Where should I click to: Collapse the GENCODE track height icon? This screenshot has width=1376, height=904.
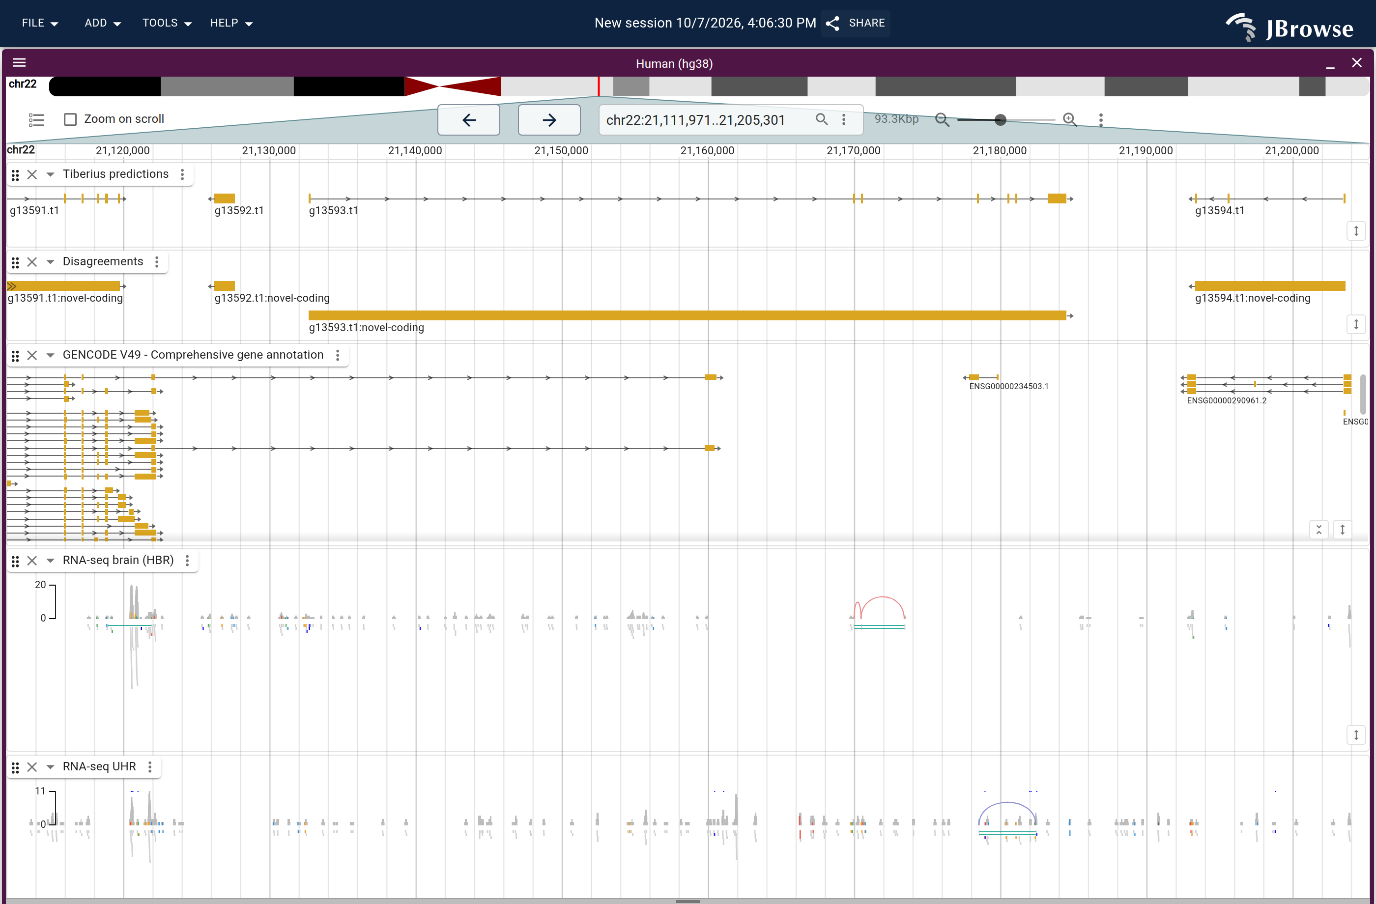[1318, 529]
